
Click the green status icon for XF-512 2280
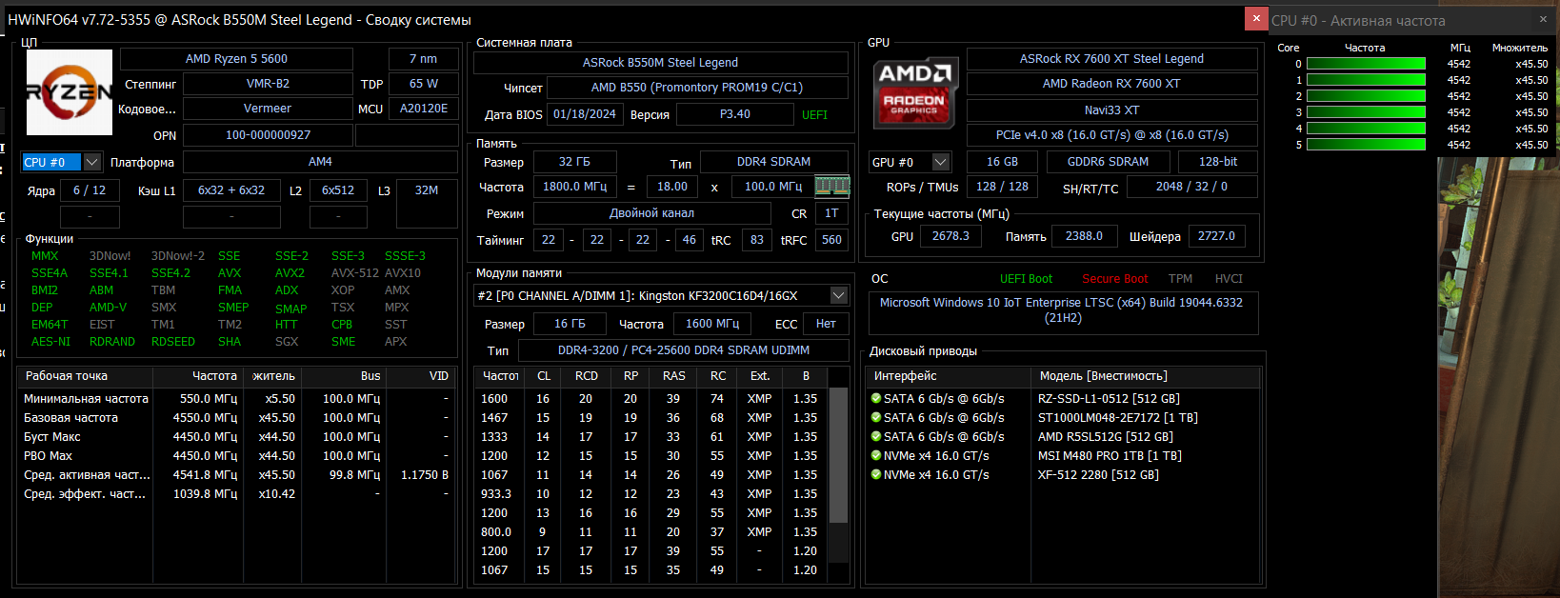tap(876, 475)
